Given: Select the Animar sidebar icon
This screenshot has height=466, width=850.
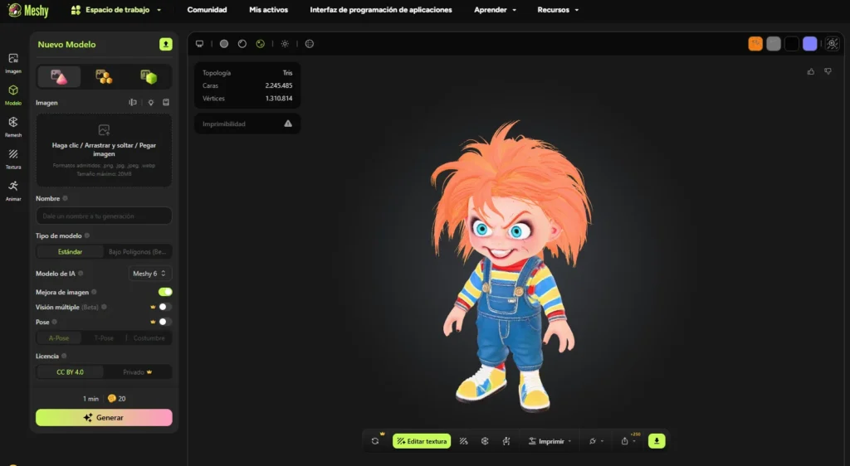Looking at the screenshot, I should (12, 189).
